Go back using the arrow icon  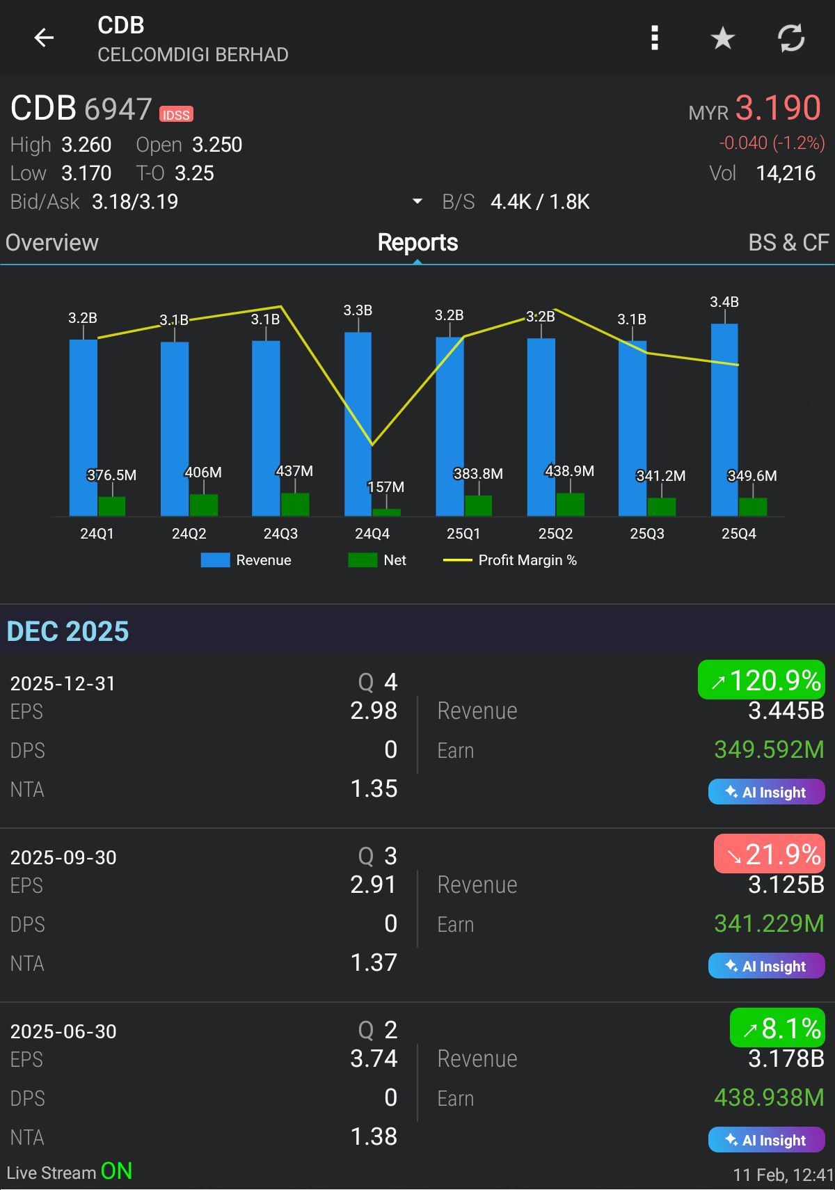(44, 38)
